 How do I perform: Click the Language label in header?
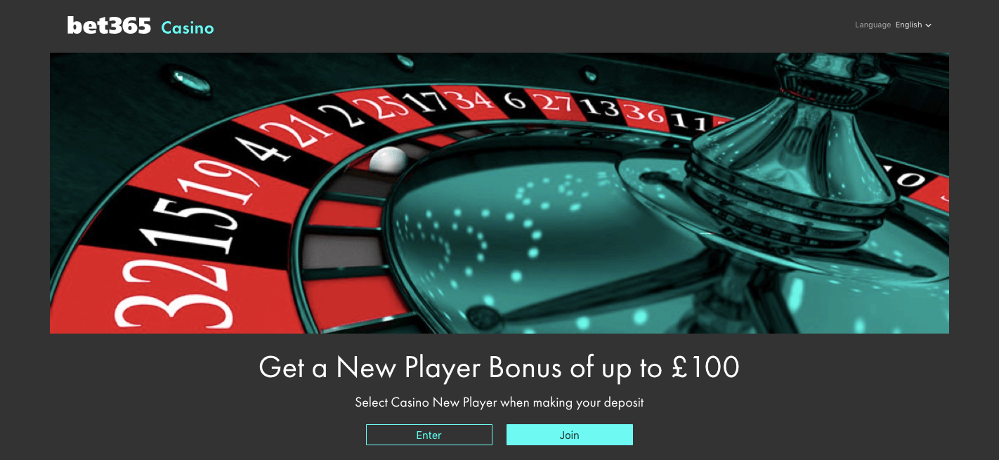click(873, 25)
